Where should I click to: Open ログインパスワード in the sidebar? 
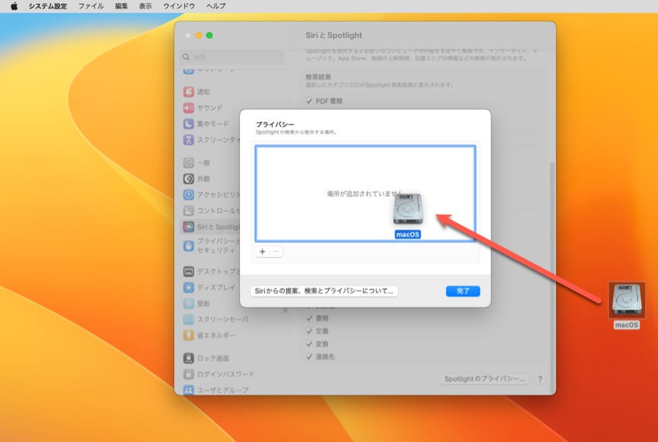219,374
